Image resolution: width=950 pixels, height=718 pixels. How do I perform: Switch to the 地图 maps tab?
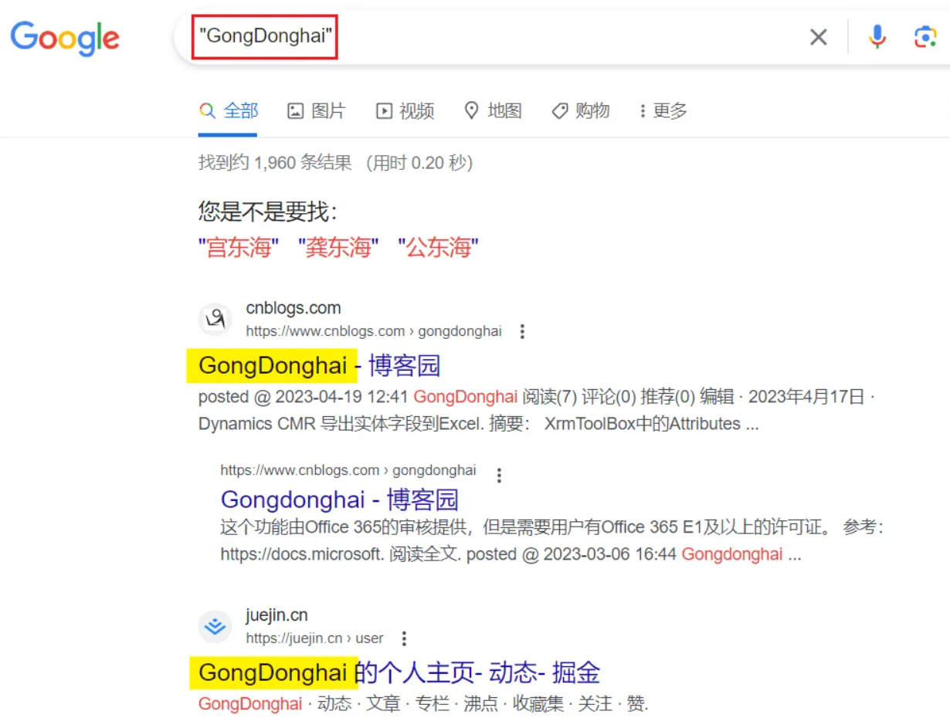(x=493, y=111)
